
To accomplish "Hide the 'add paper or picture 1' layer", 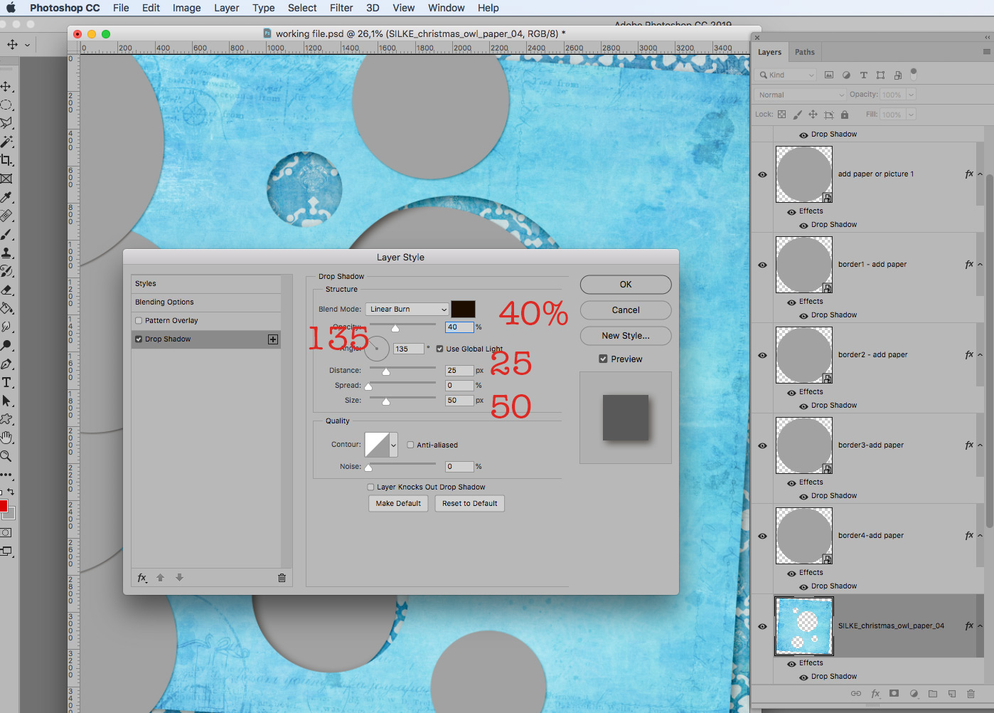I will (762, 174).
